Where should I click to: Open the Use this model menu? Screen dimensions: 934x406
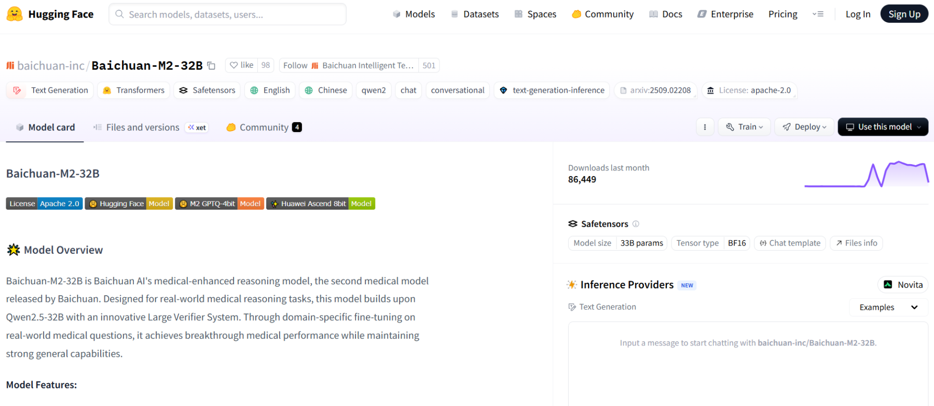tap(883, 127)
